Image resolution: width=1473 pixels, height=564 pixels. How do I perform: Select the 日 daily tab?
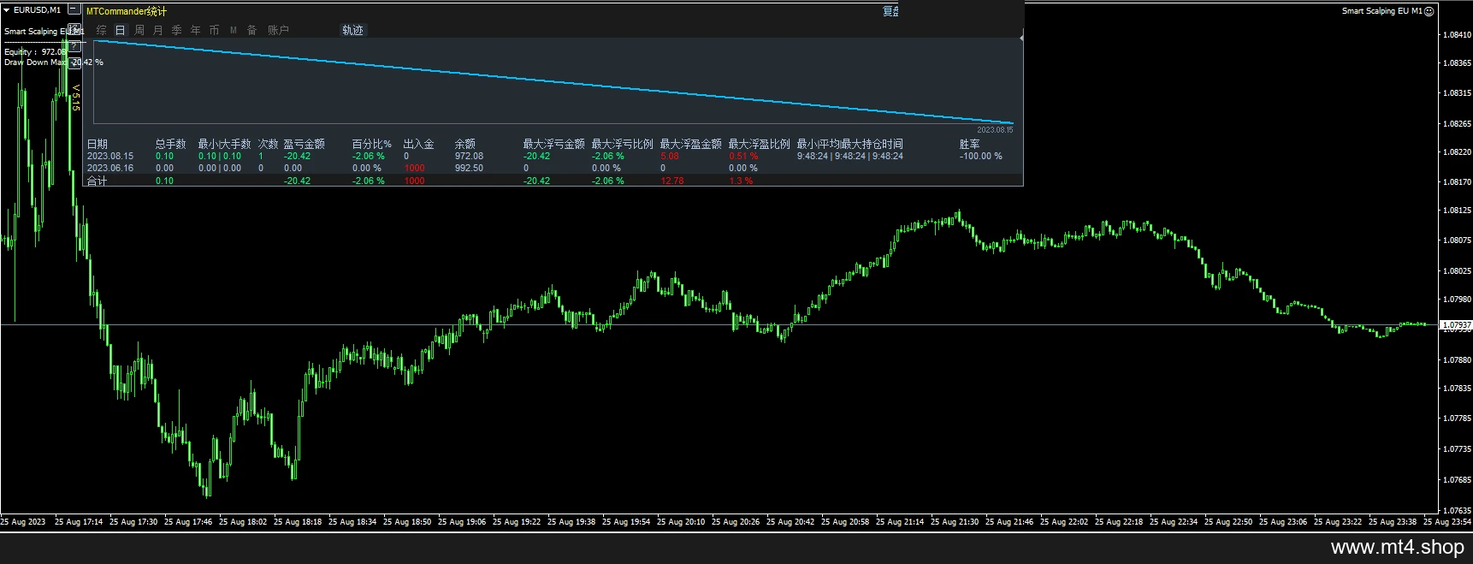121,30
